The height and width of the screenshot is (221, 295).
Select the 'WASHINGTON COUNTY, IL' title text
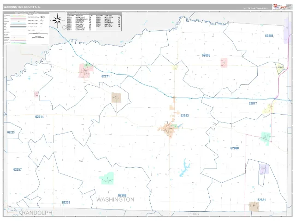tap(22, 7)
